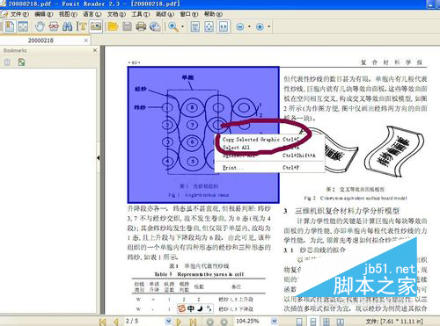
Task: Click the Fit Page icon
Action: tap(209, 26)
